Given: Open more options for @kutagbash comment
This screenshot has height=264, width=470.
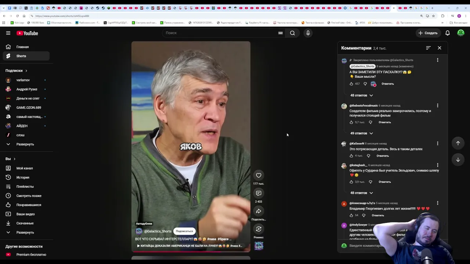Looking at the screenshot, I should tap(438, 165).
